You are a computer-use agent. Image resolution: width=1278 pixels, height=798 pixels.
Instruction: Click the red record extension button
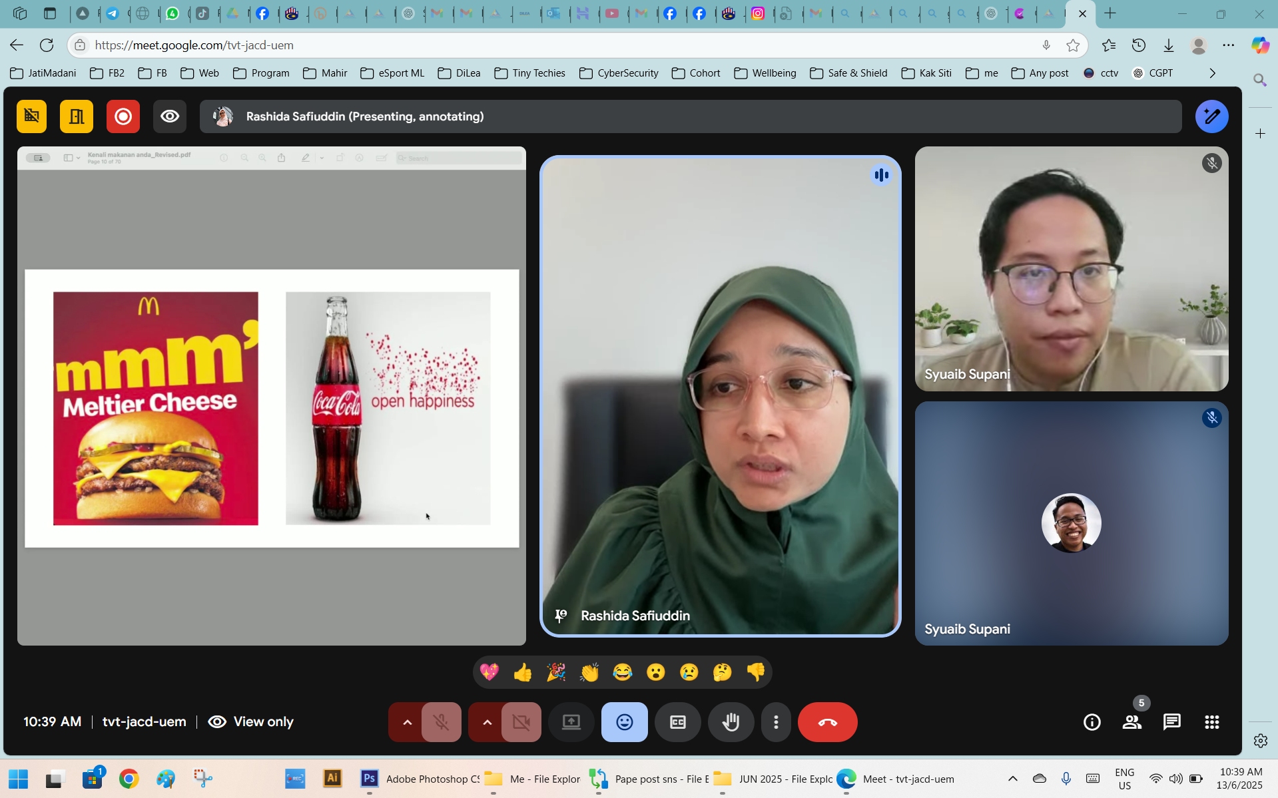coord(123,116)
